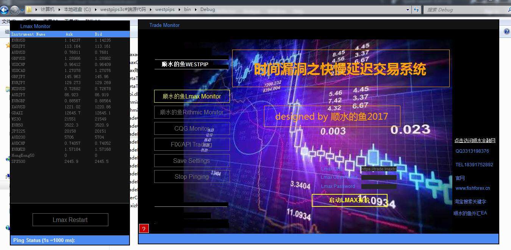Select the USDCAD instrument row
This screenshot has width=511, height=250.
click(70, 70)
